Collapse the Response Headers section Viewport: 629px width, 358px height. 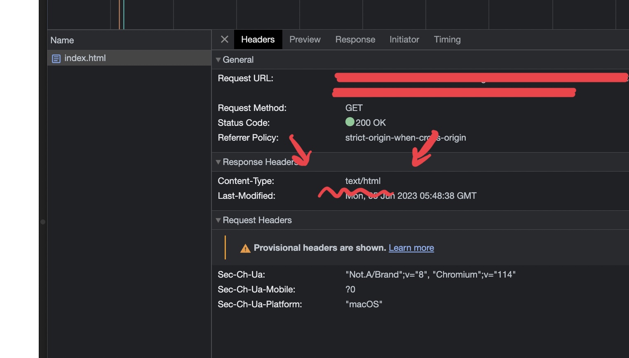218,162
